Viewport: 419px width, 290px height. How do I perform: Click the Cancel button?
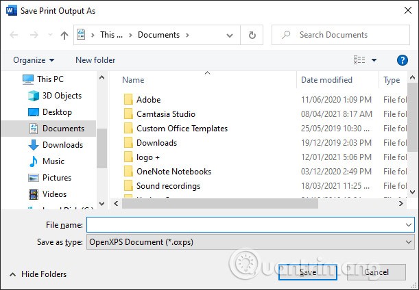pos(376,272)
